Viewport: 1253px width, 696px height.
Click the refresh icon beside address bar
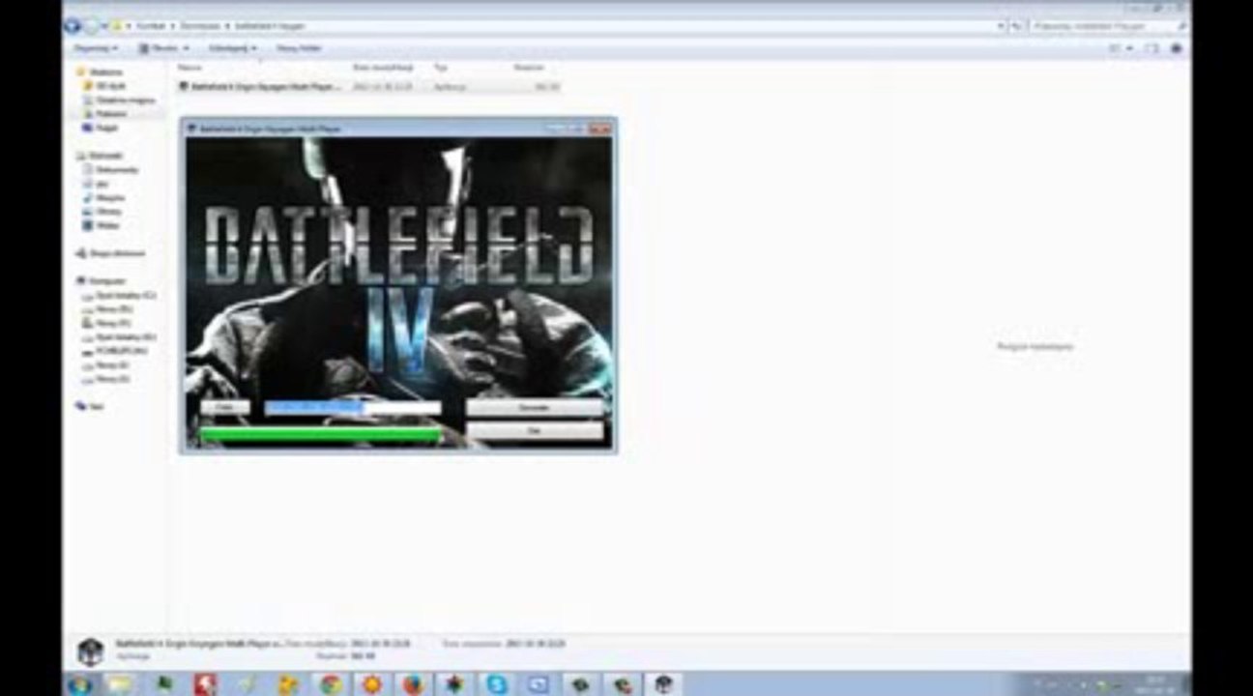point(1016,26)
